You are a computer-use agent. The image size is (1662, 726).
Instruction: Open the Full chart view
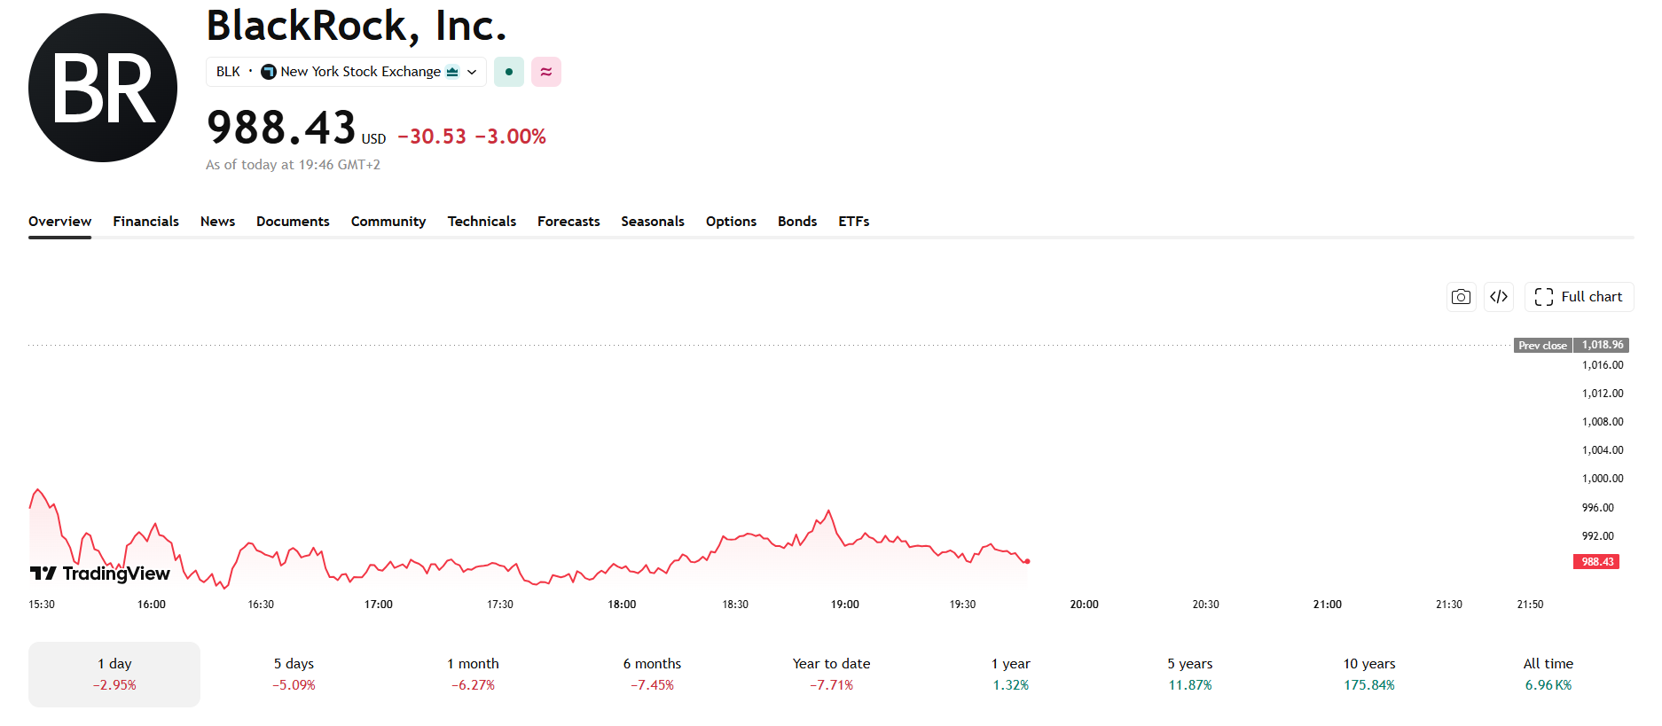pos(1579,297)
